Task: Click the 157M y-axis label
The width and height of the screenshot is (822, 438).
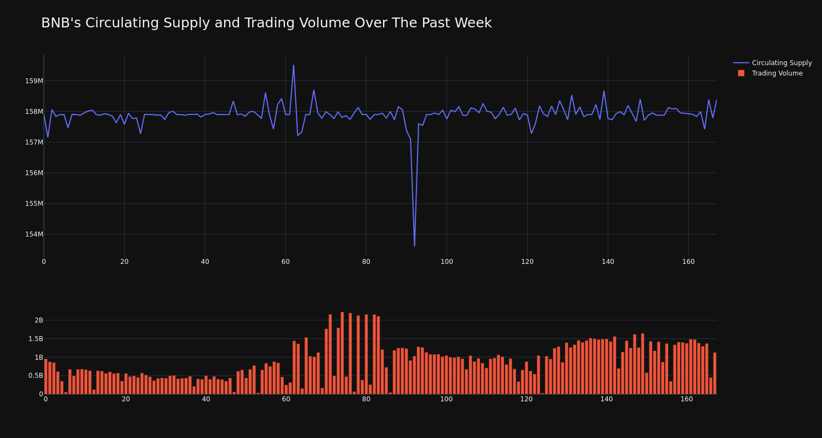Action: (34, 142)
